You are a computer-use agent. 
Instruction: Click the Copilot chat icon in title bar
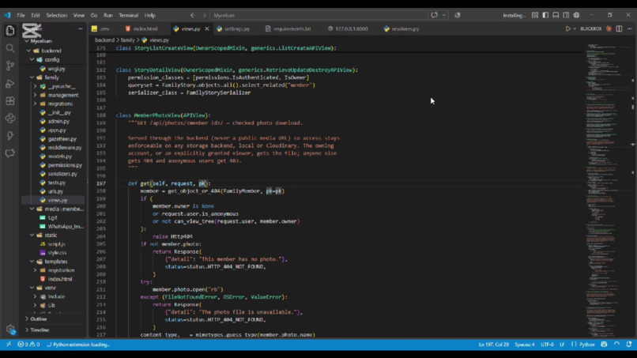point(434,16)
